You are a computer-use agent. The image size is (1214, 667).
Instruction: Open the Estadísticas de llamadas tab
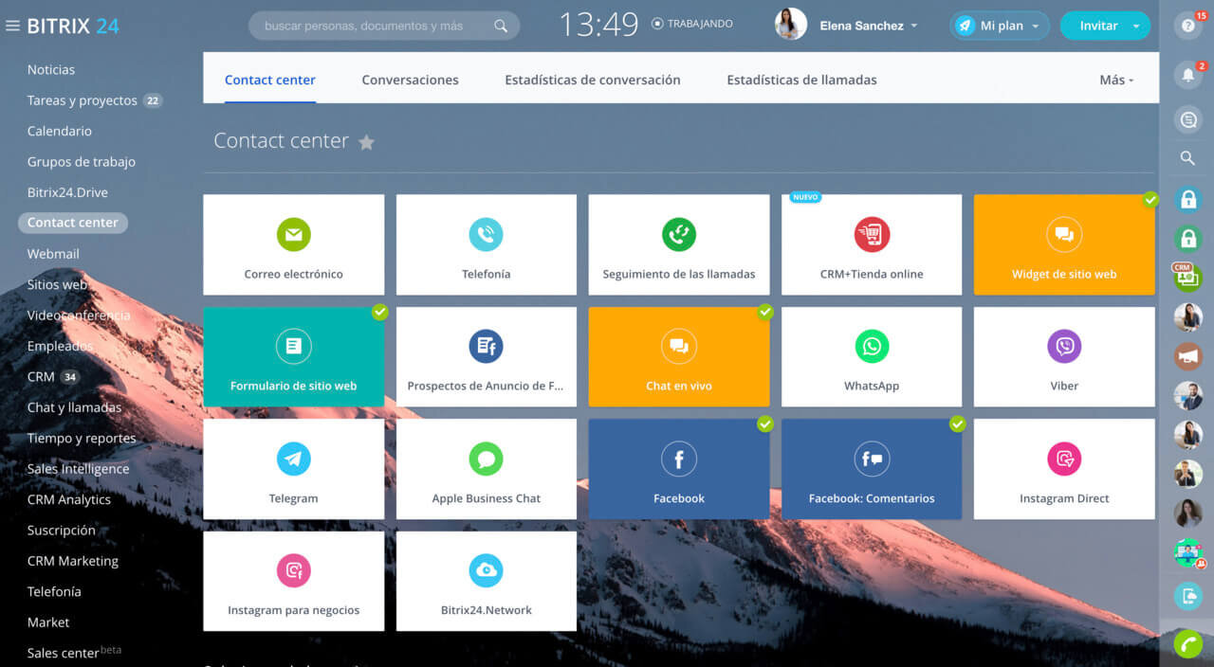(801, 81)
